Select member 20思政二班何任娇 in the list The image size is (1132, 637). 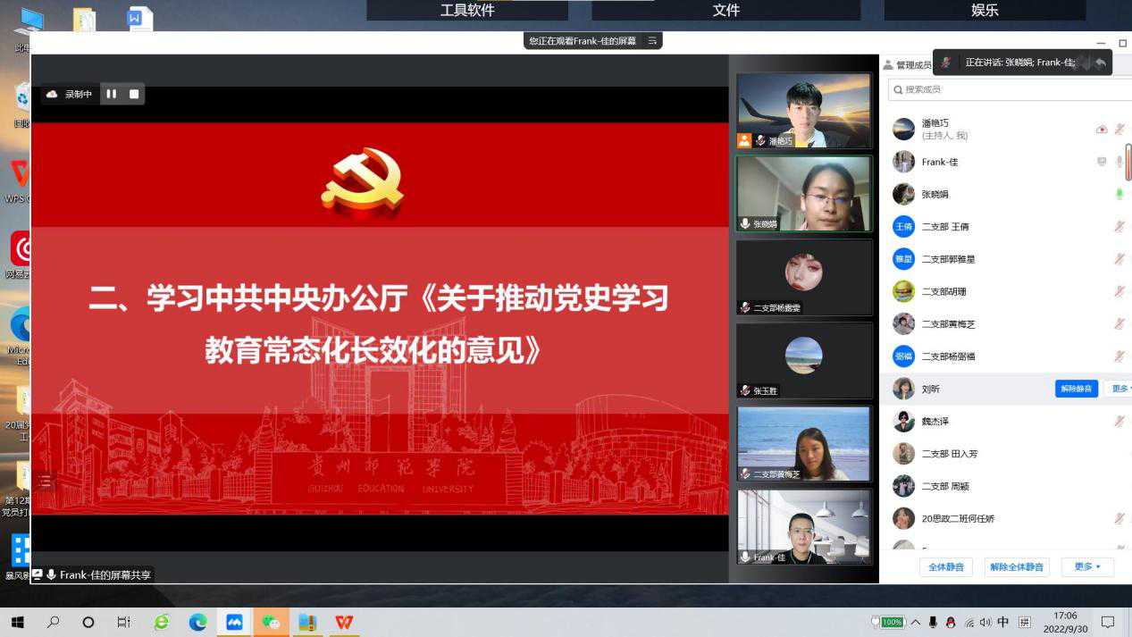(1006, 518)
